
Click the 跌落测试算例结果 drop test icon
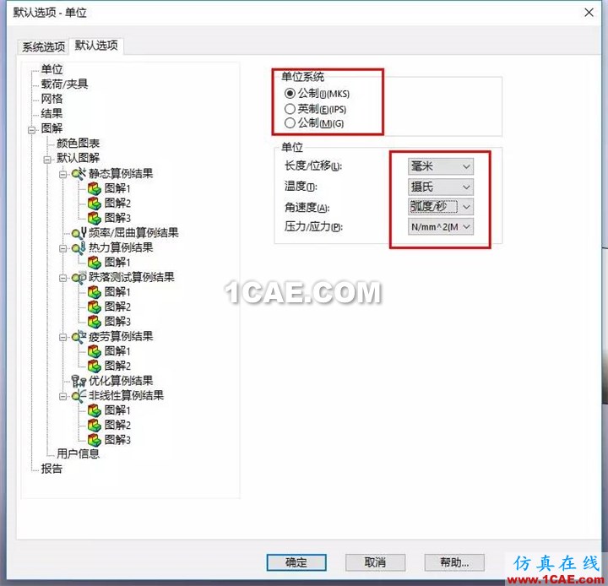coord(79,278)
